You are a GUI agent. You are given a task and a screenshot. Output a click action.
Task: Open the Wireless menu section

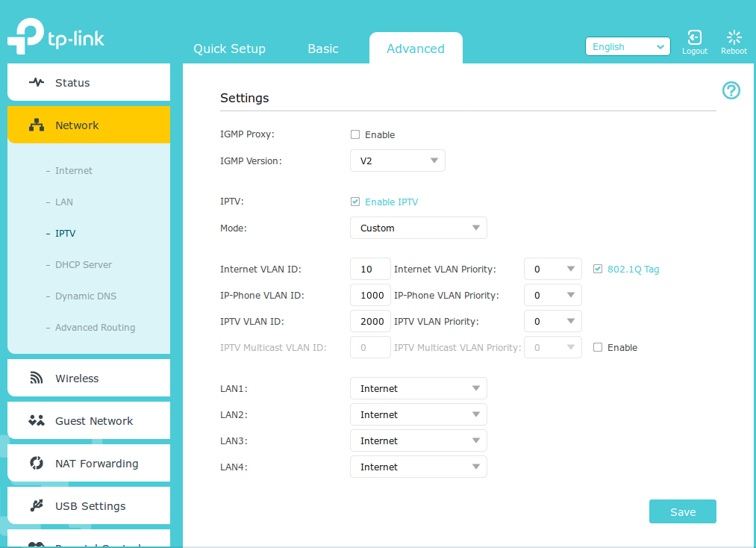[x=89, y=379]
